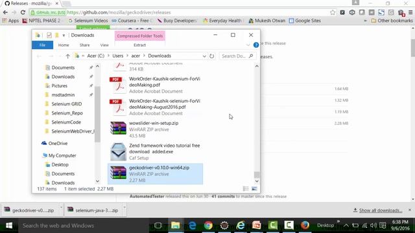The width and height of the screenshot is (415, 233).
Task: Click geckodriver-v0.10.0-win64.zip WinRAR icon
Action: click(x=118, y=173)
